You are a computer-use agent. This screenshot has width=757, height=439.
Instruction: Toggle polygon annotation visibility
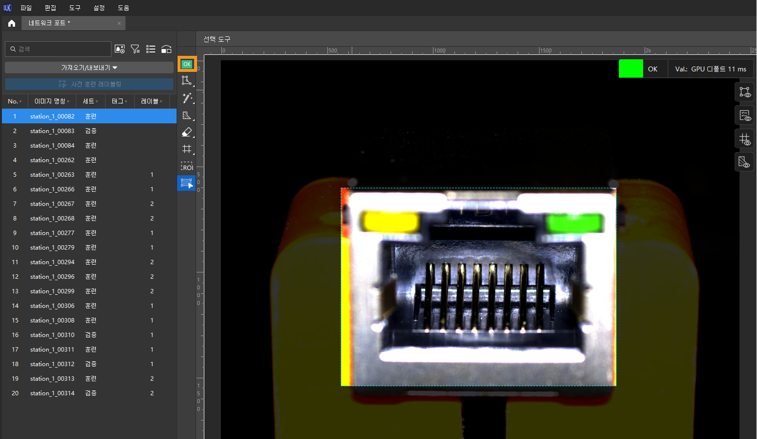point(744,92)
